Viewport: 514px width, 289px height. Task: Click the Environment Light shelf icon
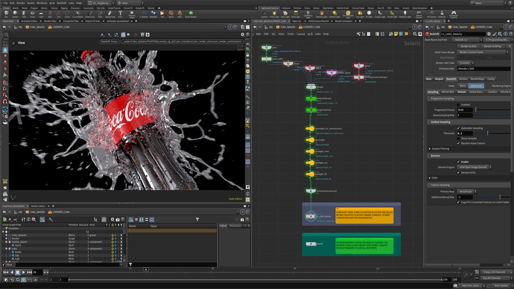(348, 14)
